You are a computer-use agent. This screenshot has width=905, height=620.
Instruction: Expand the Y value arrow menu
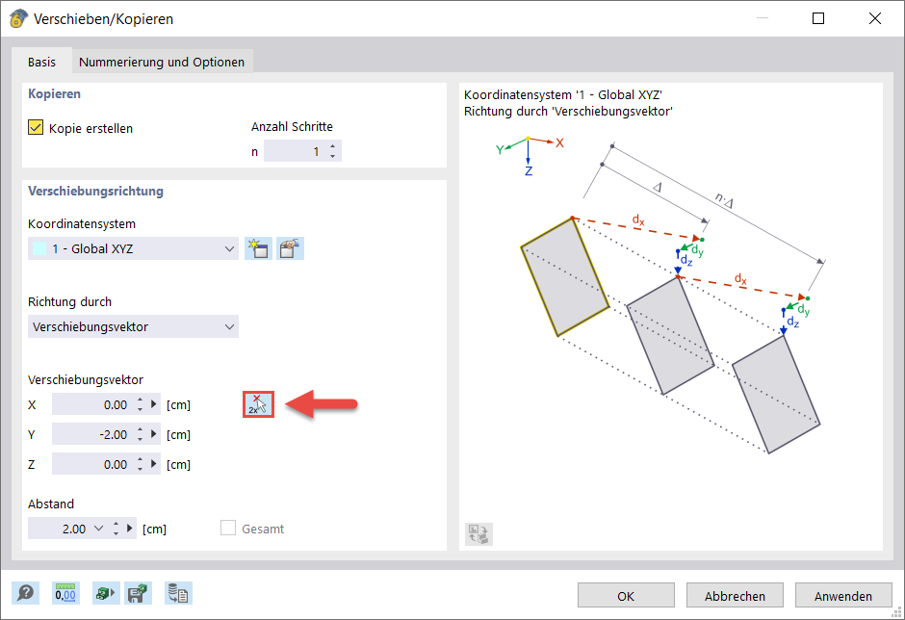coord(153,434)
